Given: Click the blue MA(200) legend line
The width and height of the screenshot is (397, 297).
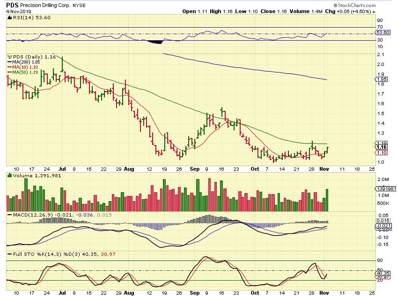Looking at the screenshot, I should pos(10,62).
